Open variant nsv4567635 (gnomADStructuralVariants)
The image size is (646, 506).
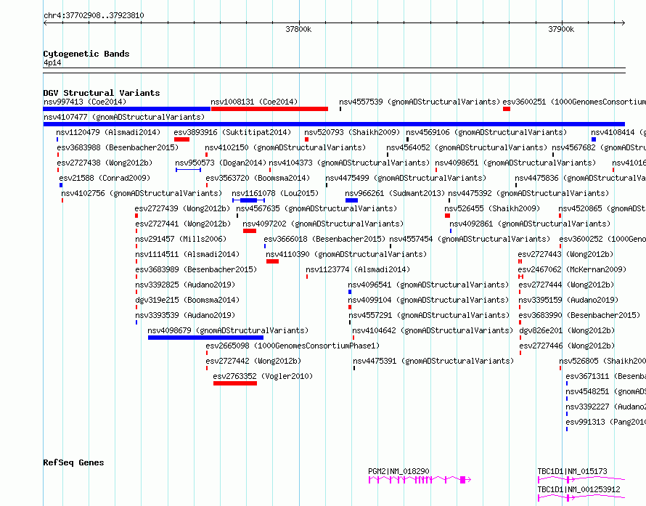click(x=316, y=208)
